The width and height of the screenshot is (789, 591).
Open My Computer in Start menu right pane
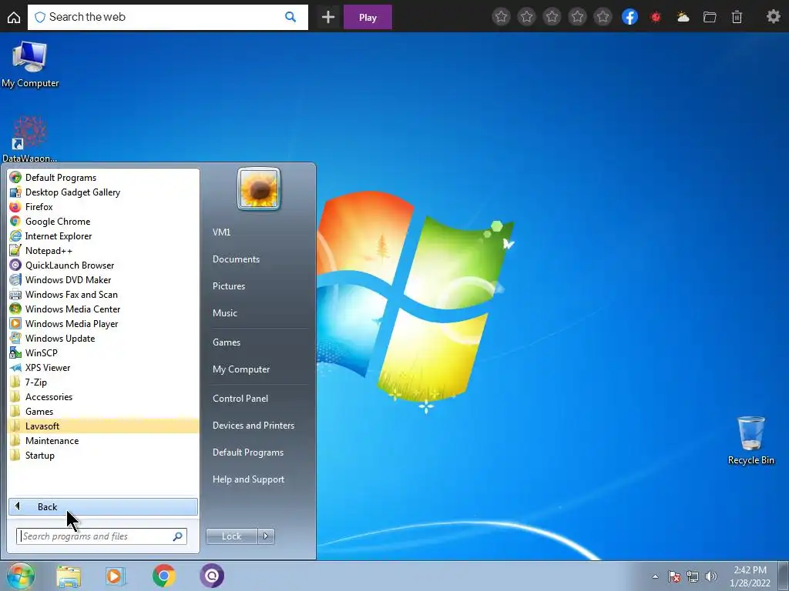[x=241, y=369]
